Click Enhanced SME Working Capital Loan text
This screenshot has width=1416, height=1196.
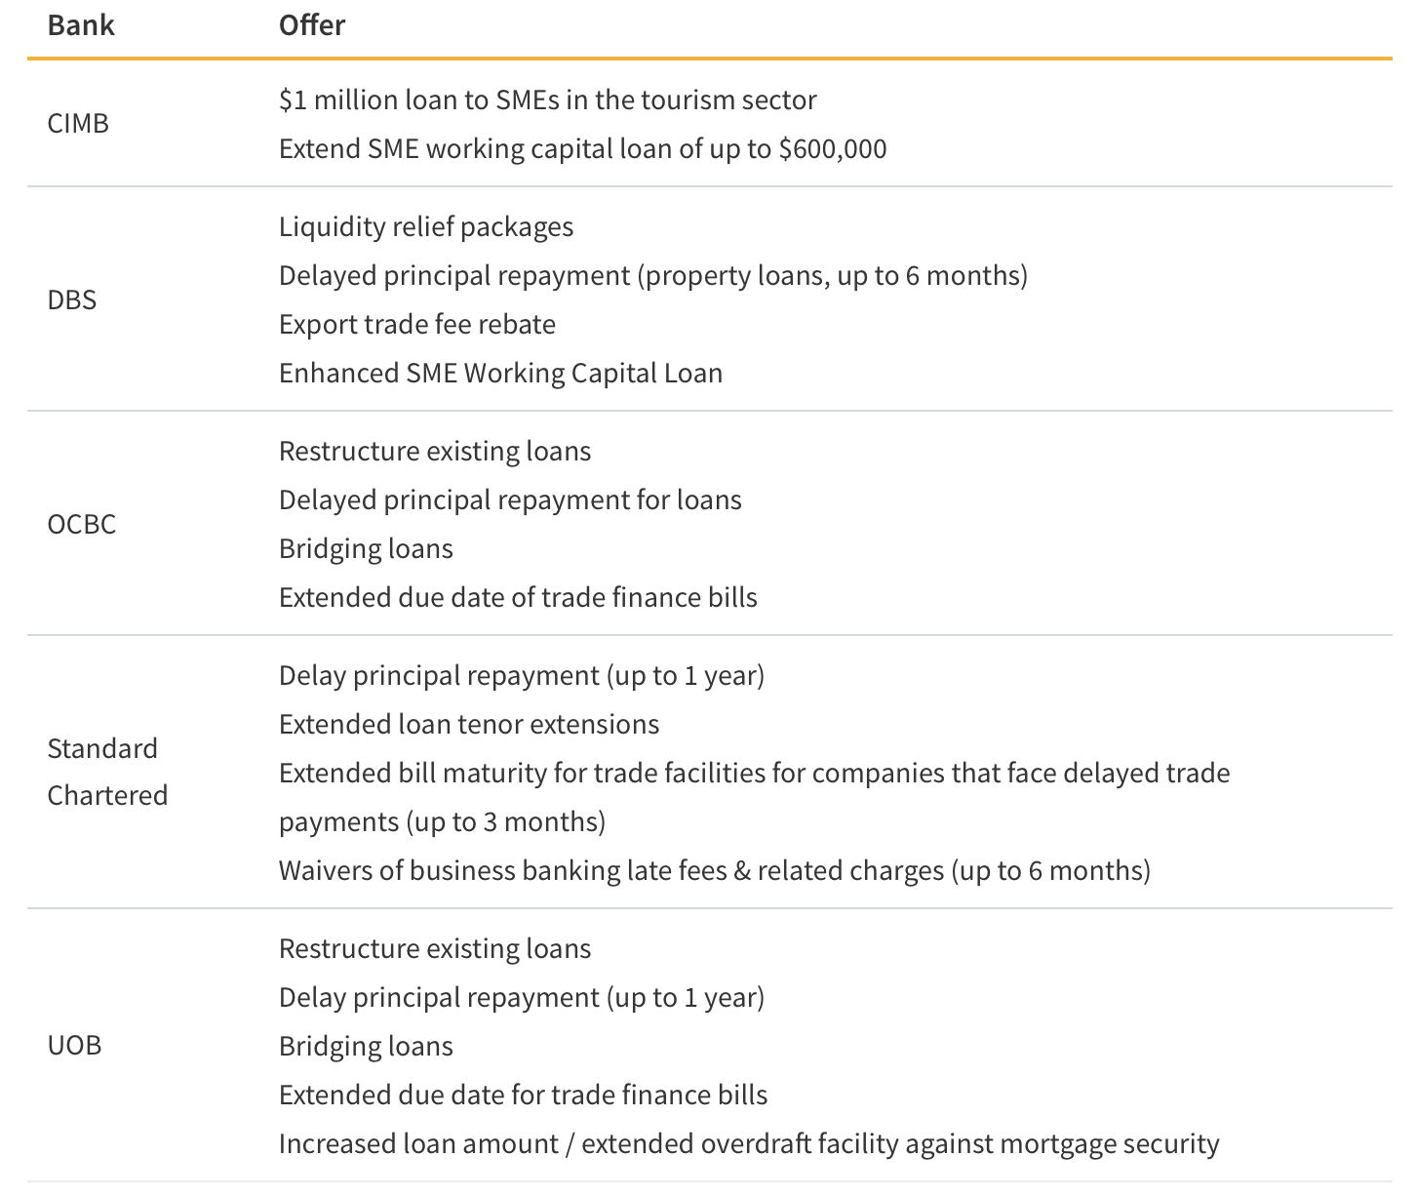click(x=500, y=373)
